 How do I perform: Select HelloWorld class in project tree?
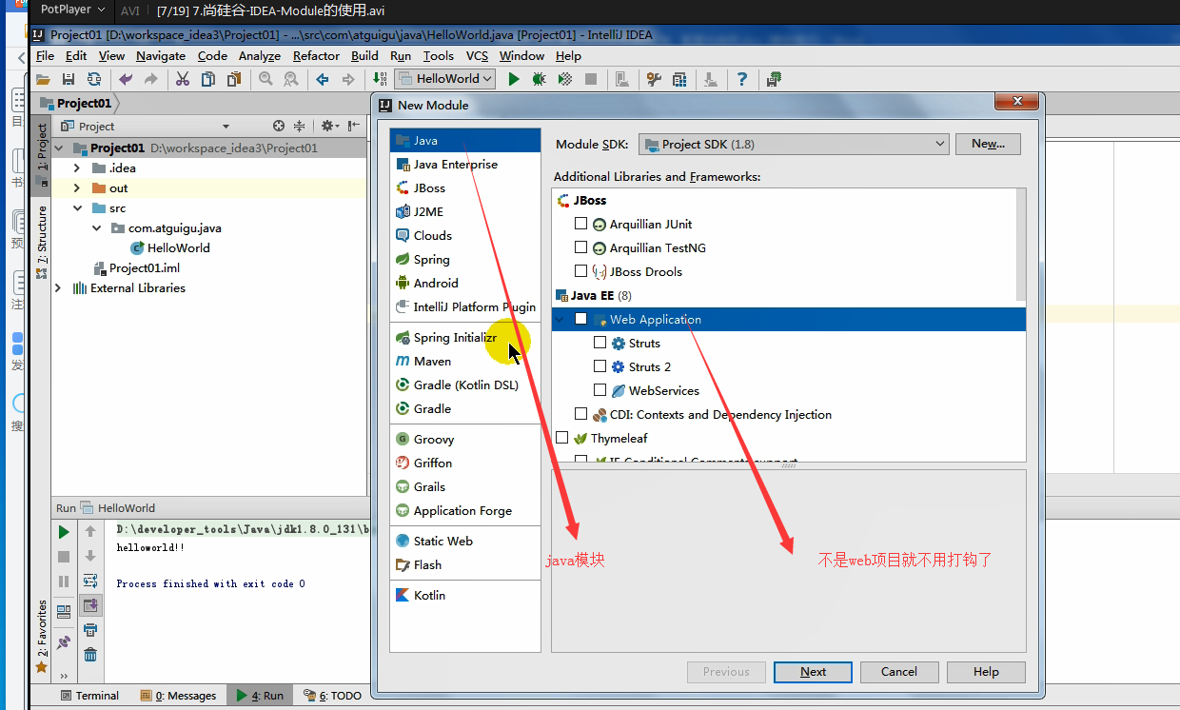(x=171, y=247)
